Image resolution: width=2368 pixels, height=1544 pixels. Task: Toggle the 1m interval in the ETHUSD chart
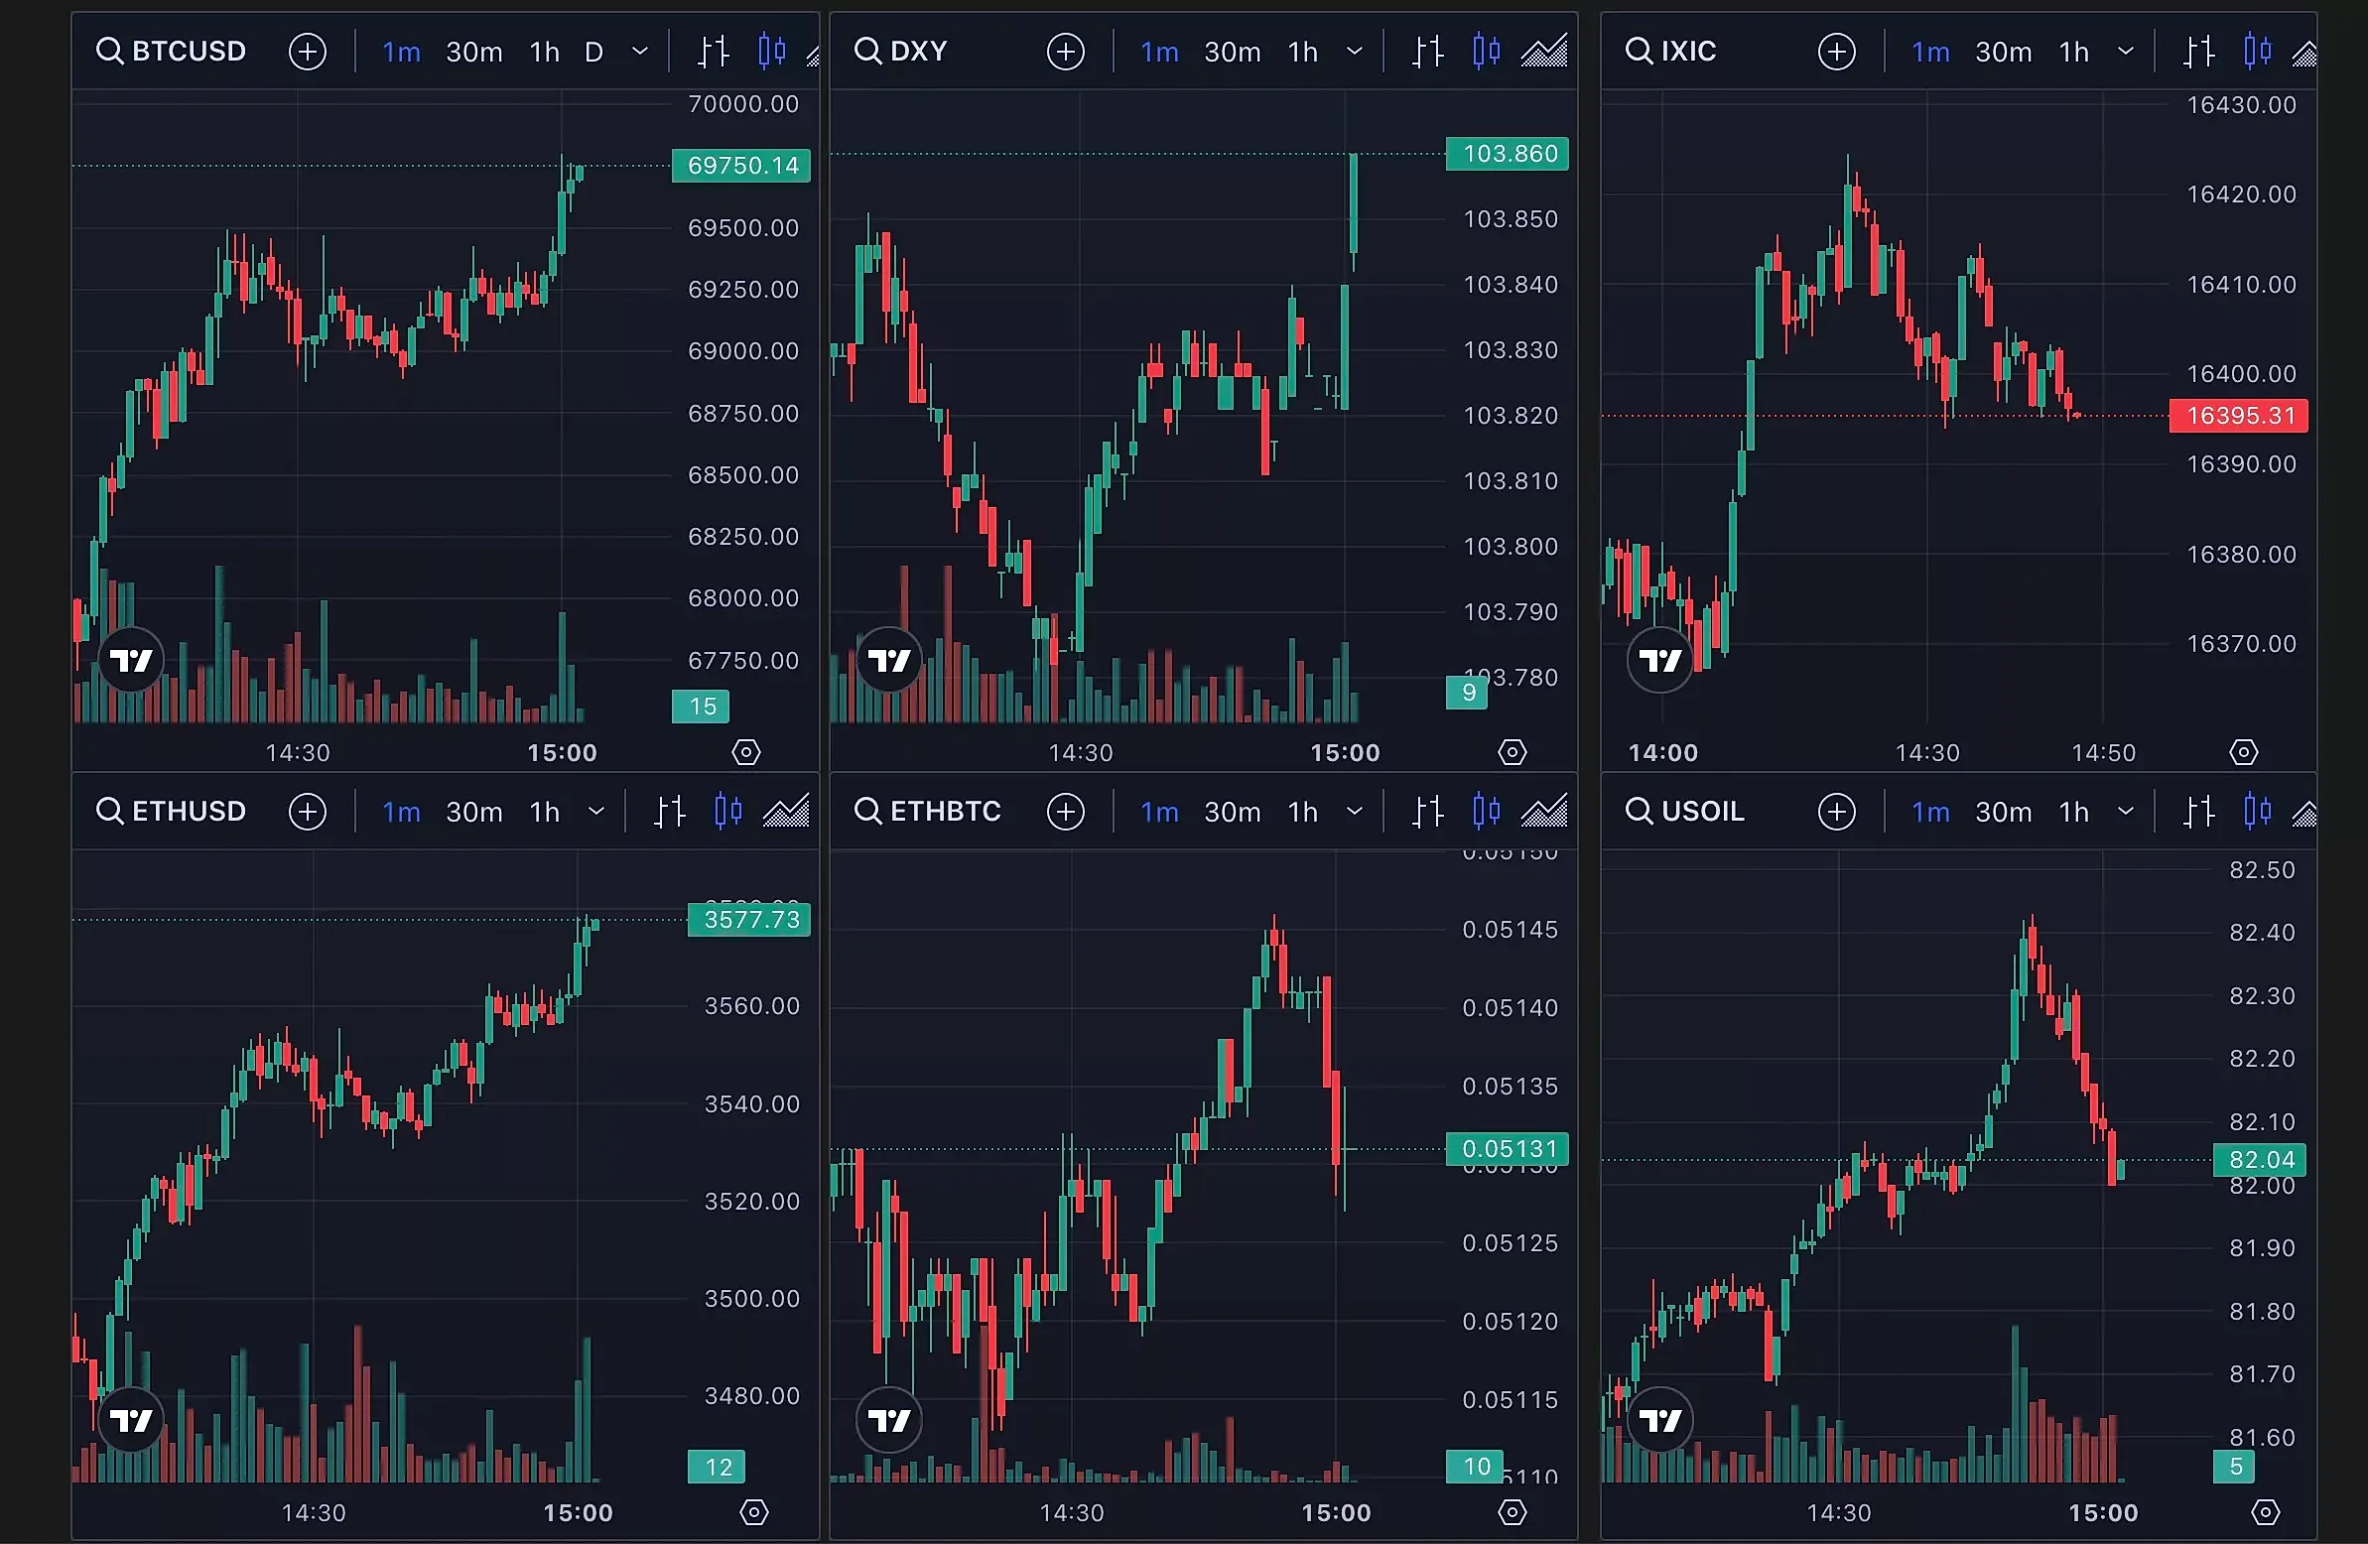(x=401, y=811)
